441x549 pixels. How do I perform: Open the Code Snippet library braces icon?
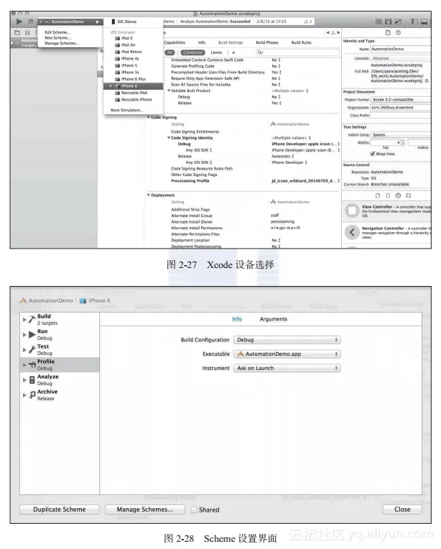click(388, 195)
